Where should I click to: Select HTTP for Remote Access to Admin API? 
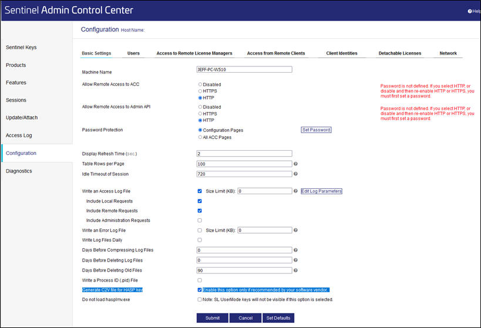[200, 120]
